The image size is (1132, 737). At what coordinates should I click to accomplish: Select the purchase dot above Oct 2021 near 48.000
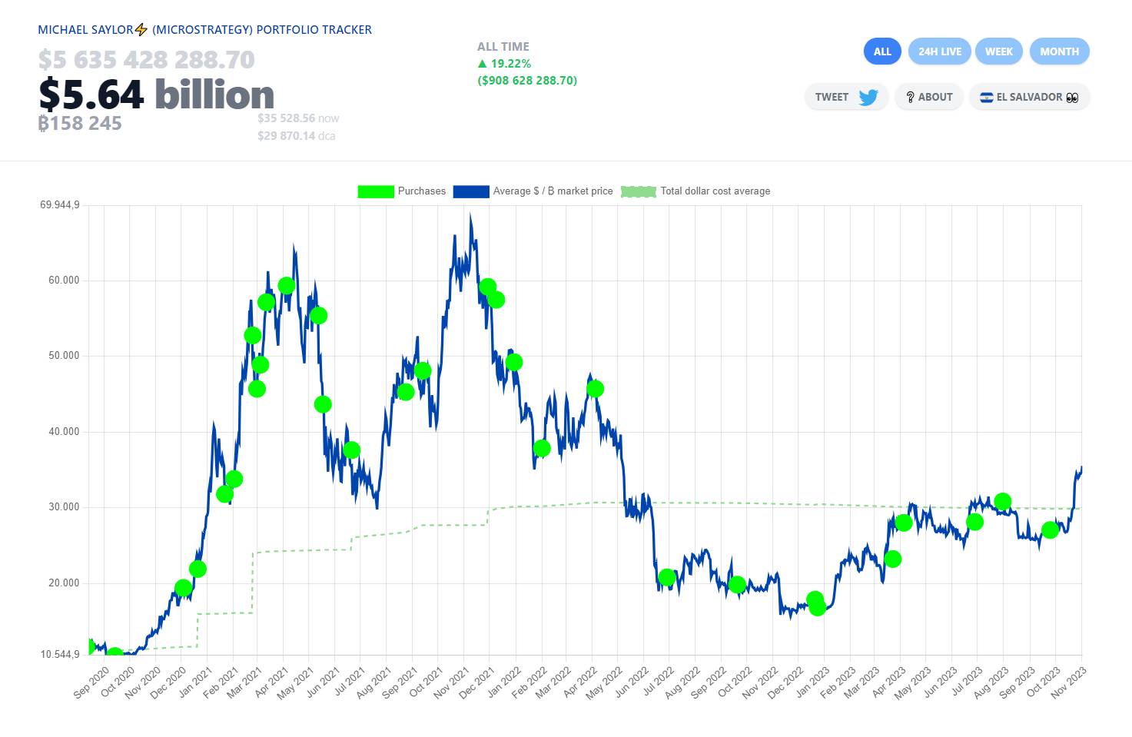[422, 370]
